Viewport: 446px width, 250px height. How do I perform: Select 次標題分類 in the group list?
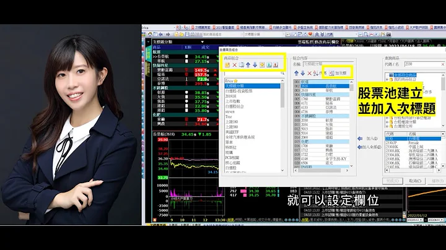(x=252, y=86)
